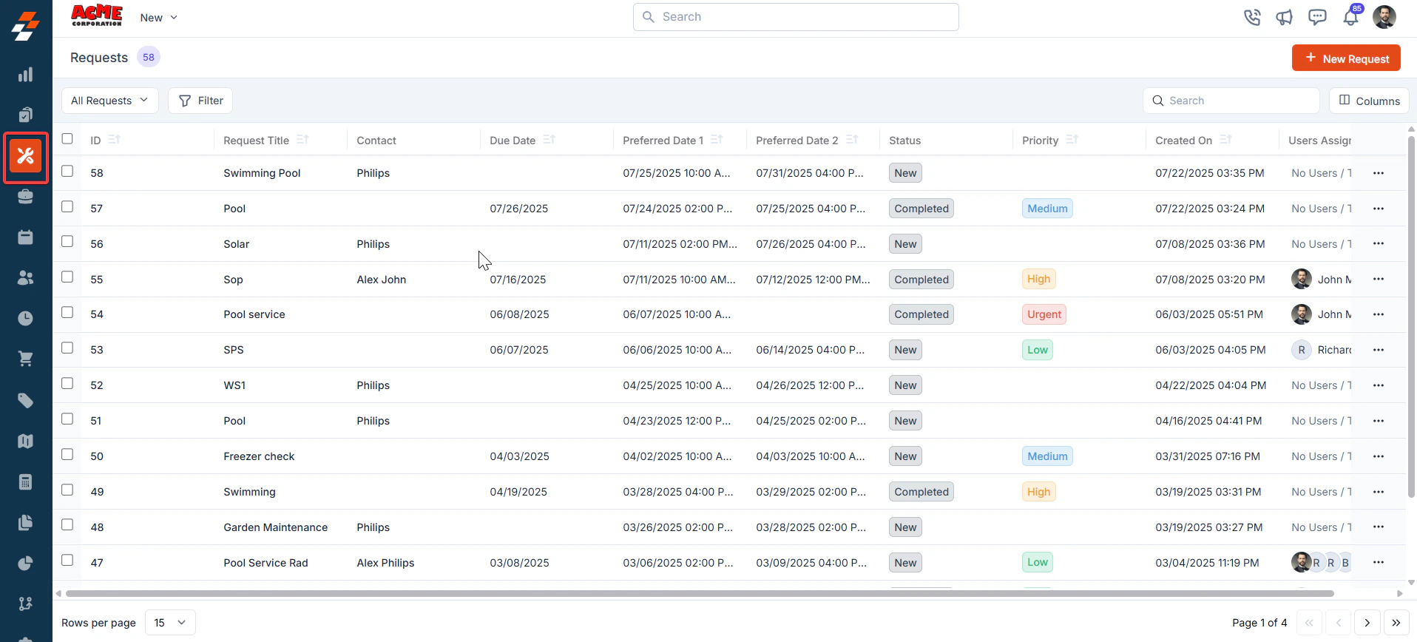Open the New dropdown next to ACME logo
The height and width of the screenshot is (642, 1417).
(x=158, y=18)
